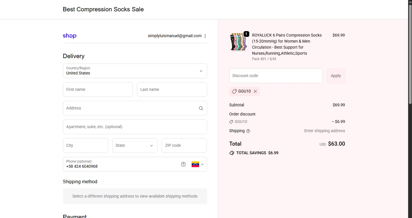Click the ROYALUCK 6 Pairs product title
412x218 pixels.
(287, 44)
